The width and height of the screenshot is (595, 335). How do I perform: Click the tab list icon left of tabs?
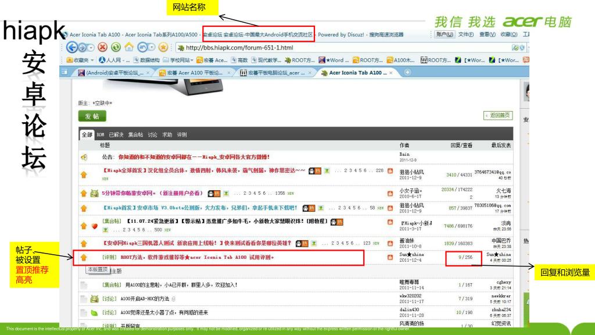click(64, 72)
